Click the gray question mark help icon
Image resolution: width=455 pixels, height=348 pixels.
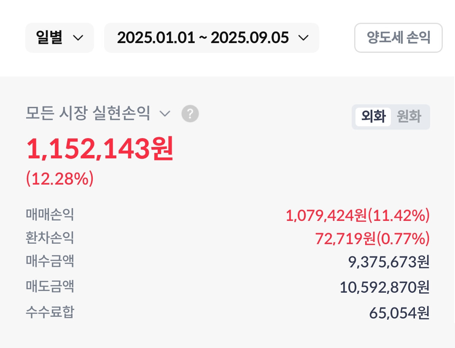tap(190, 113)
